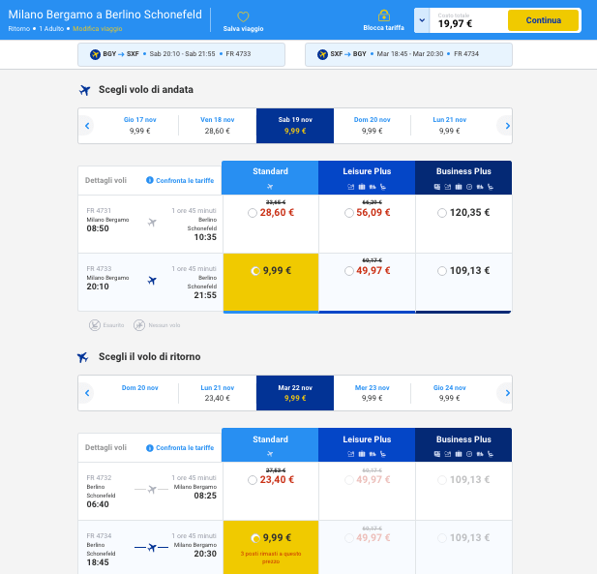Viewport: 597px width, 574px height.
Task: Choose Lun 21 nov return date tab
Action: coord(217,392)
